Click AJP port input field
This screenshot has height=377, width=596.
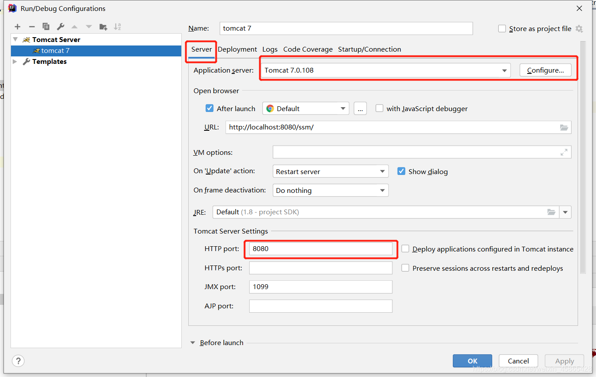pyautogui.click(x=321, y=306)
